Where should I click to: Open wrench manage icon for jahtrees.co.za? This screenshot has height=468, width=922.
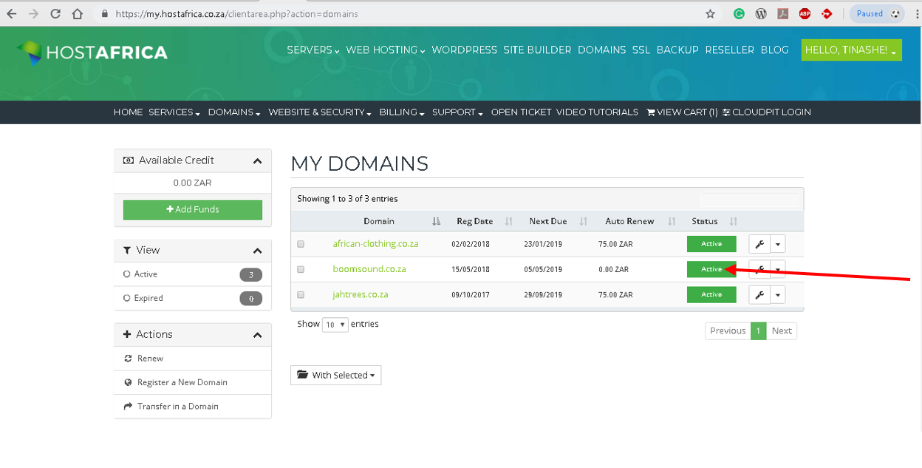759,295
